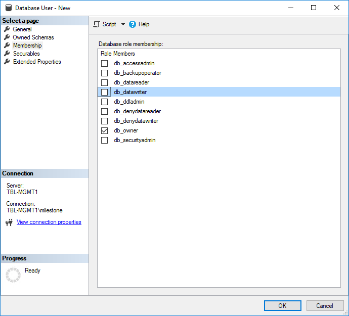Check the db_datawriter checkbox

point(104,92)
